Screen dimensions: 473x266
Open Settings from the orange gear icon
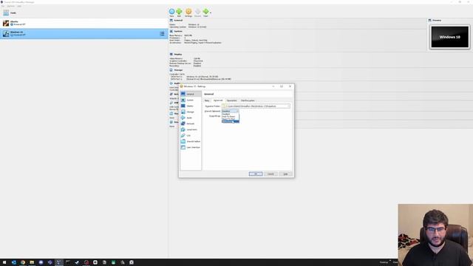[188, 12]
